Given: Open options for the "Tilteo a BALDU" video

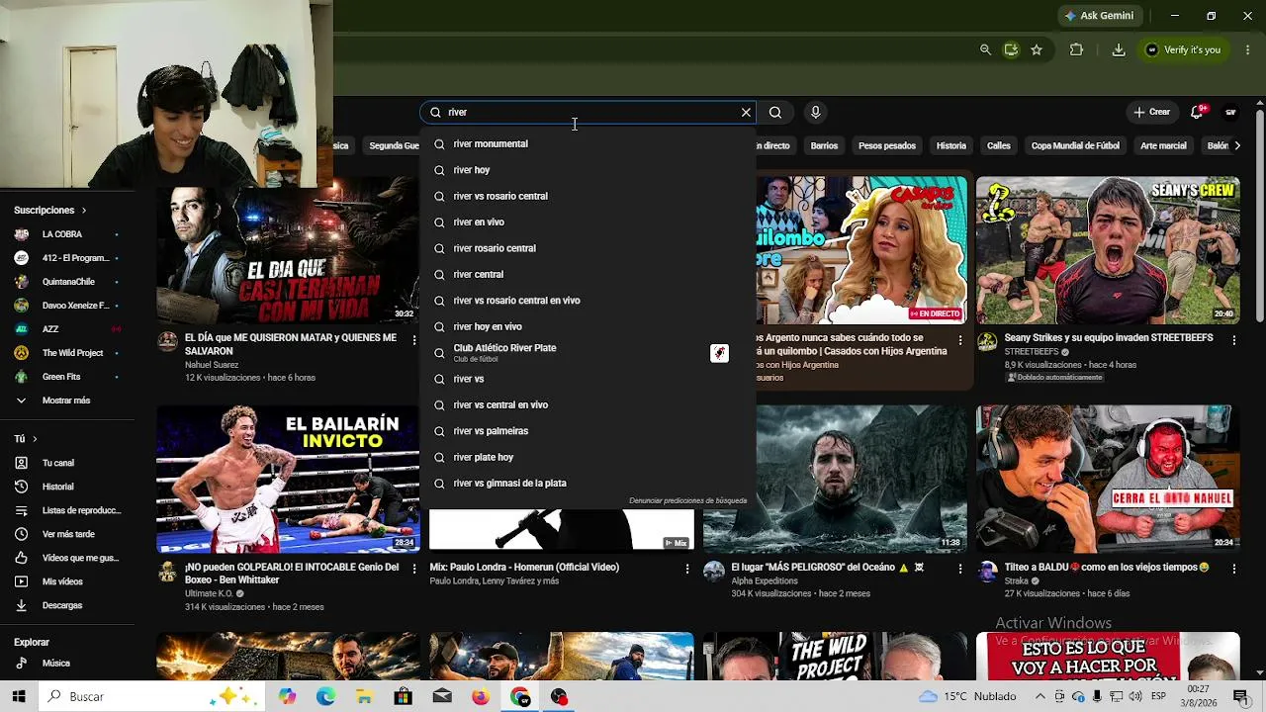Looking at the screenshot, I should click(1233, 570).
